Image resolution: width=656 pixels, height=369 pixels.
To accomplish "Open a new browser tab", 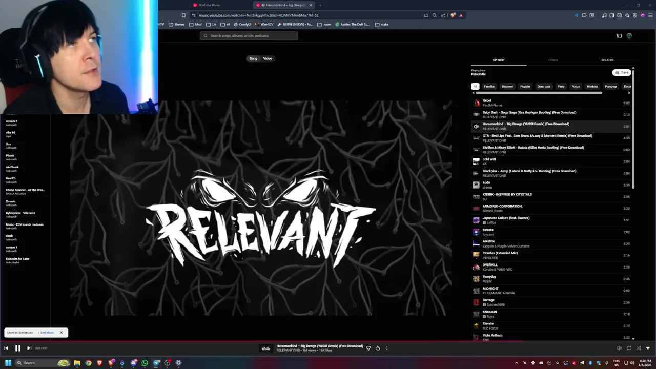I will tap(319, 5).
